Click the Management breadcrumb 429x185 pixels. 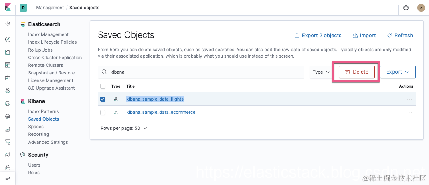pos(50,8)
